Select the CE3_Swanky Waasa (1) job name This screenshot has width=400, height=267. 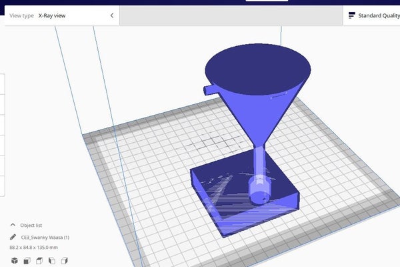45,238
